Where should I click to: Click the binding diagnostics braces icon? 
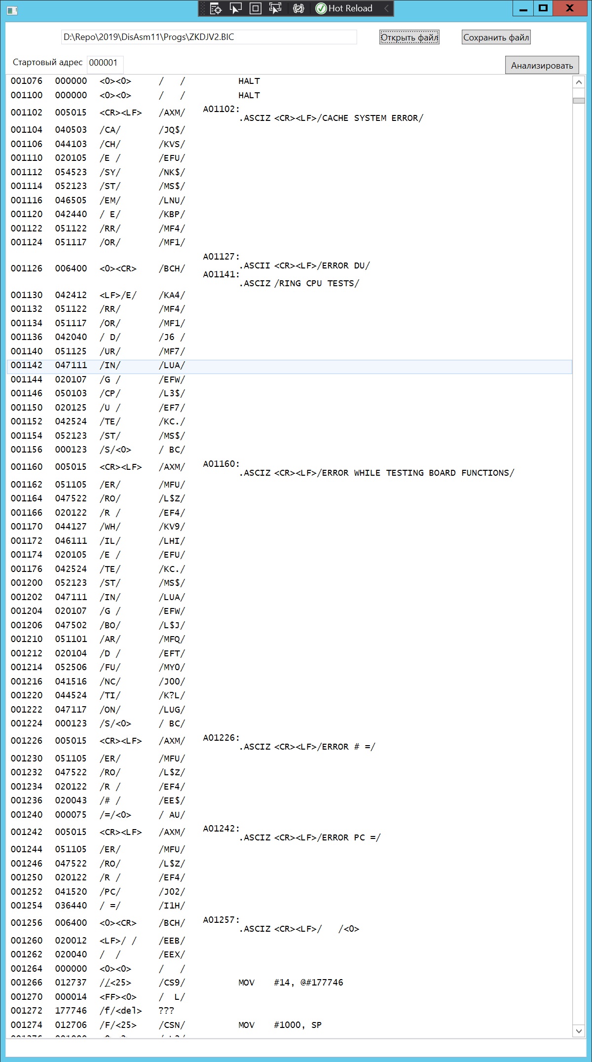(298, 8)
